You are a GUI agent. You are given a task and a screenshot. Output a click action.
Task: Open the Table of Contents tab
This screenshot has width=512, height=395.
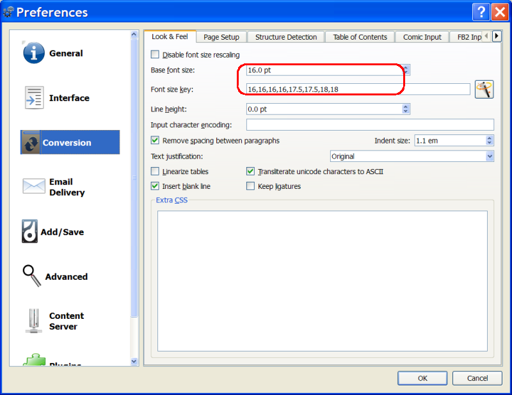click(x=360, y=37)
